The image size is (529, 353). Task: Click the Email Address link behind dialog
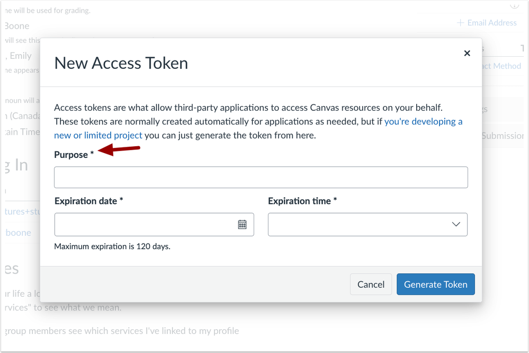491,23
